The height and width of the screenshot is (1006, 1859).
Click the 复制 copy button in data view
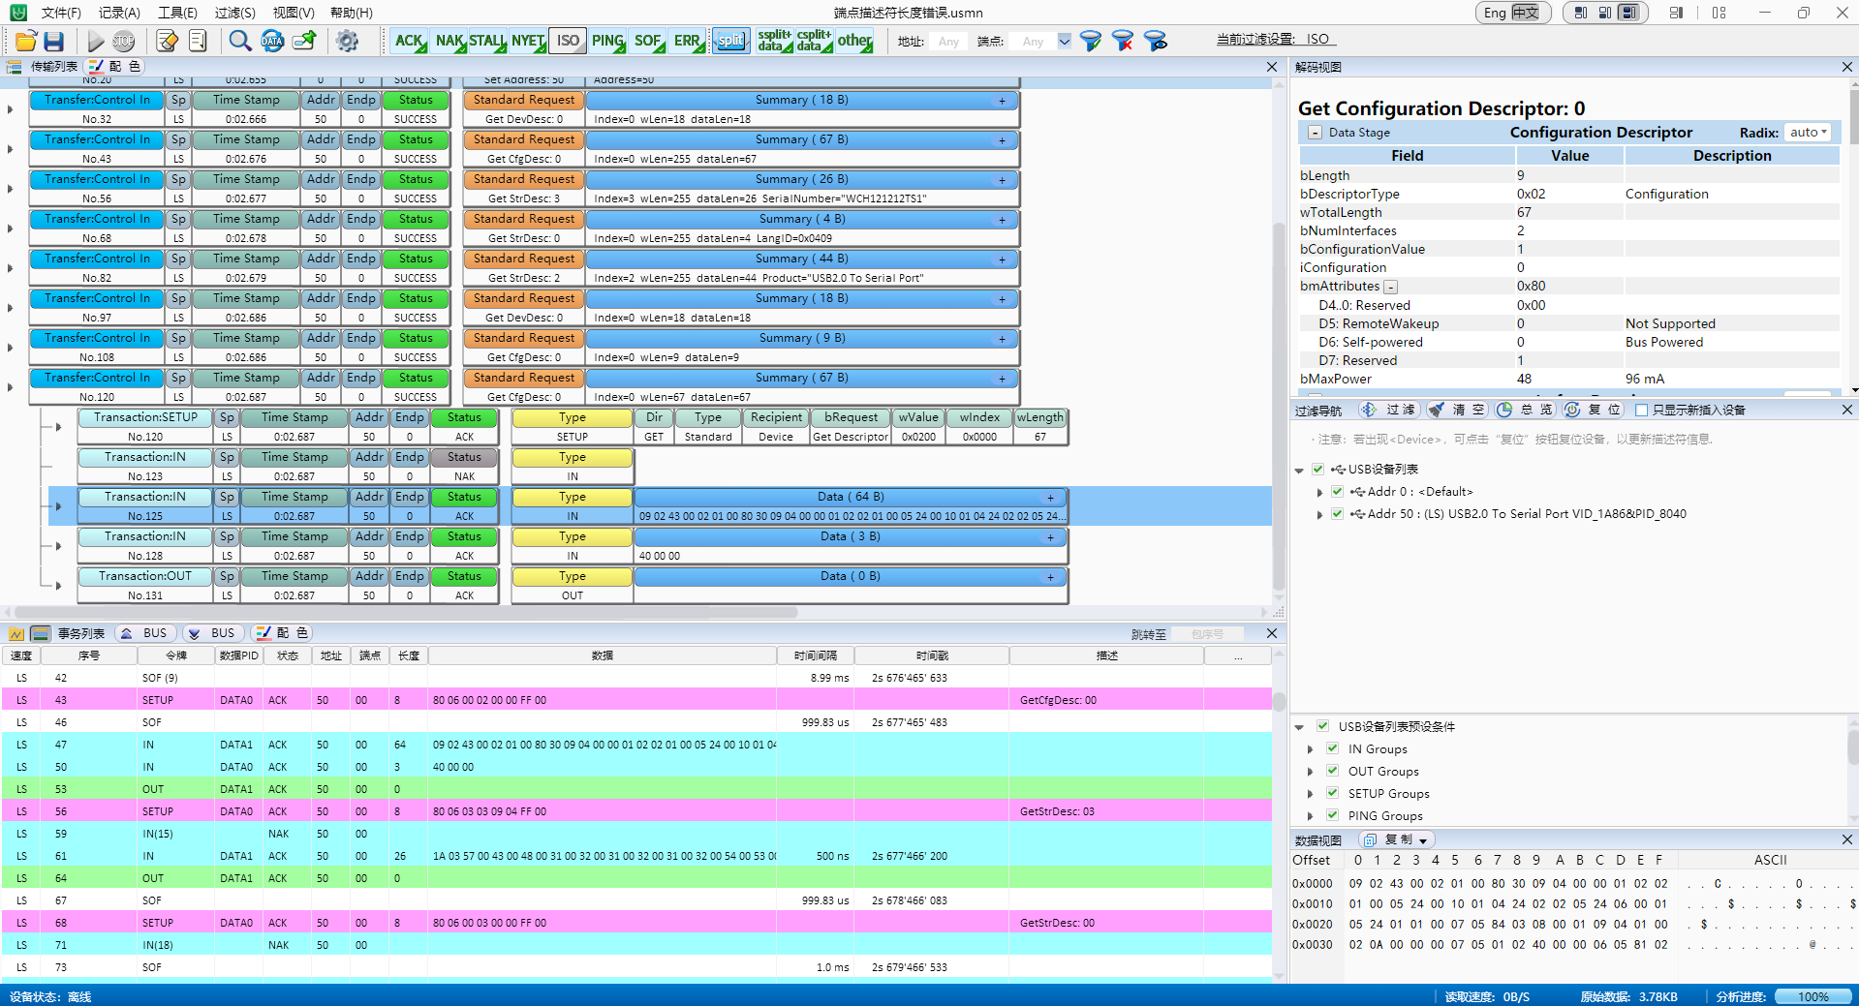[x=1396, y=839]
